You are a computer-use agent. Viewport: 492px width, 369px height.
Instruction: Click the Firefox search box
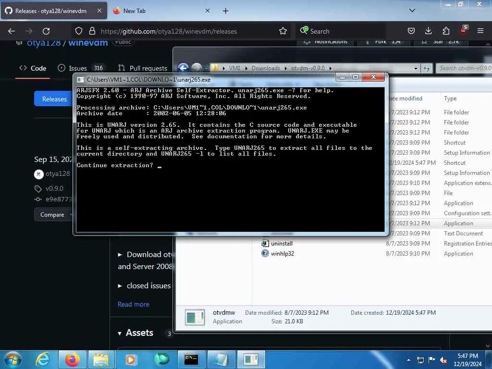341,31
